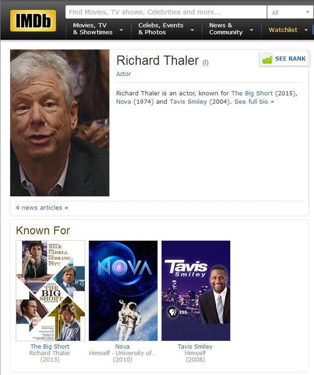Click the Nova poster thumbnail

tap(123, 291)
